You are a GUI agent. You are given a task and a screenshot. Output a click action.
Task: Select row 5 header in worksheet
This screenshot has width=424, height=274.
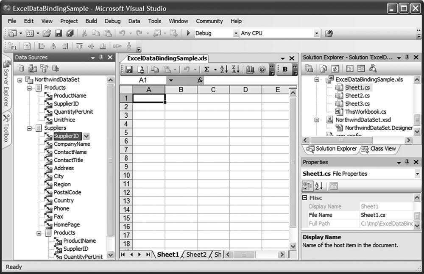(126, 133)
